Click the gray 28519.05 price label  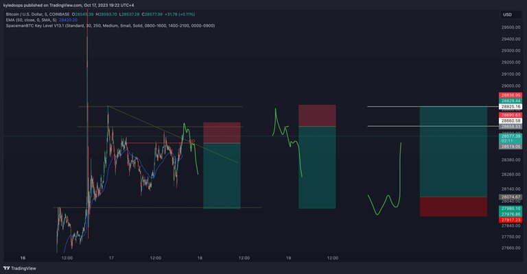pos(511,147)
